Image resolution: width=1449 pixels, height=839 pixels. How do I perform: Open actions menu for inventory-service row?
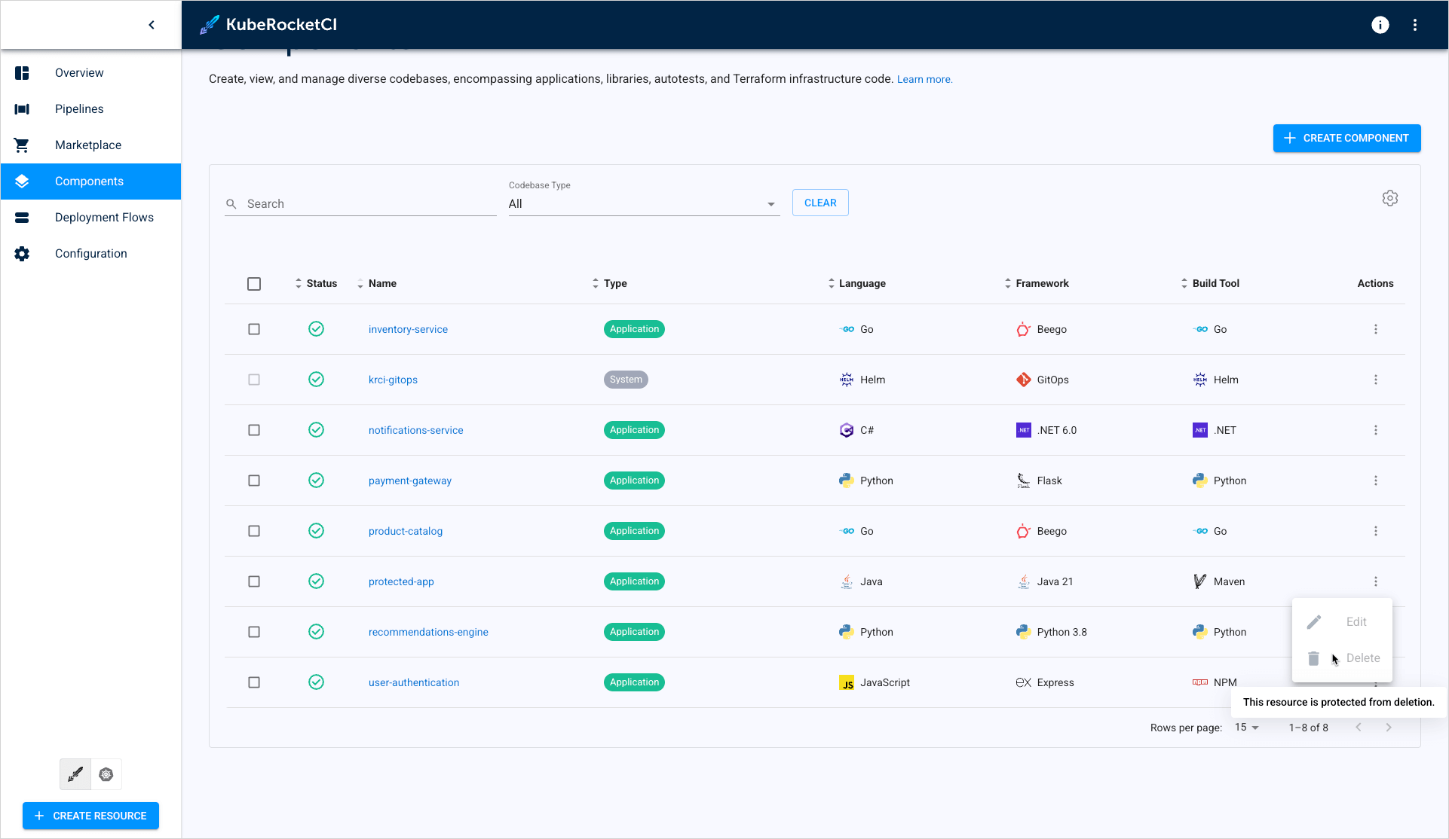tap(1375, 329)
